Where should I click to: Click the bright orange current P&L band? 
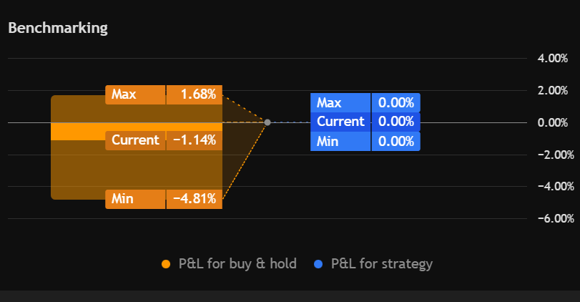click(79, 131)
